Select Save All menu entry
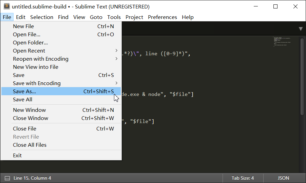The image size is (306, 183). (x=61, y=99)
